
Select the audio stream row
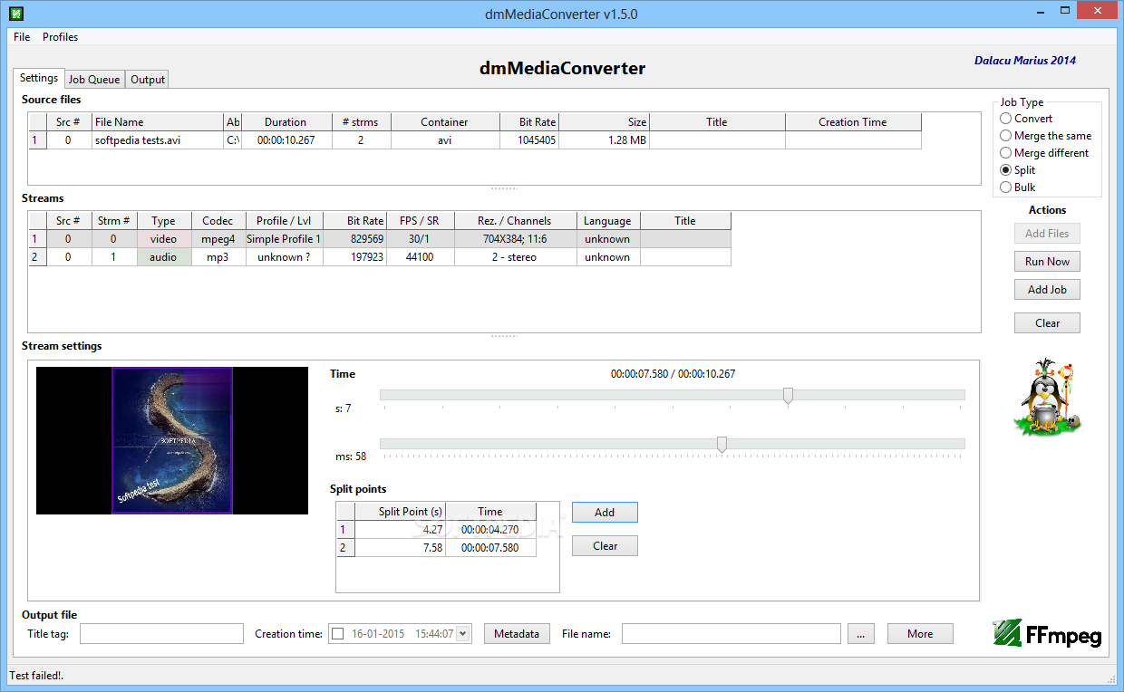380,257
